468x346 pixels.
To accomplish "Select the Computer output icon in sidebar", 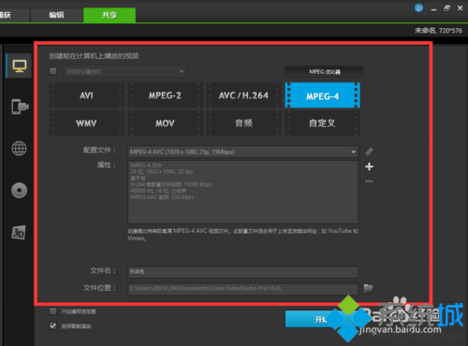I will click(20, 65).
